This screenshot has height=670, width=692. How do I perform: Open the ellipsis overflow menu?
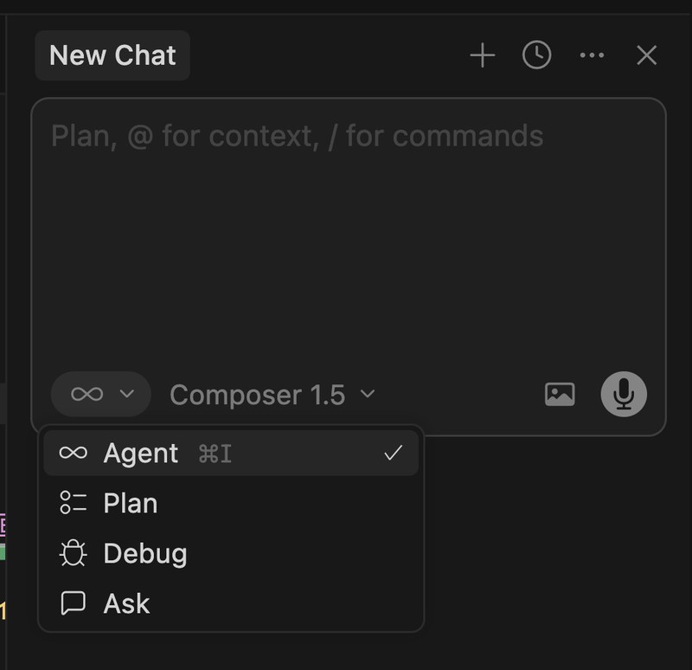click(x=592, y=55)
